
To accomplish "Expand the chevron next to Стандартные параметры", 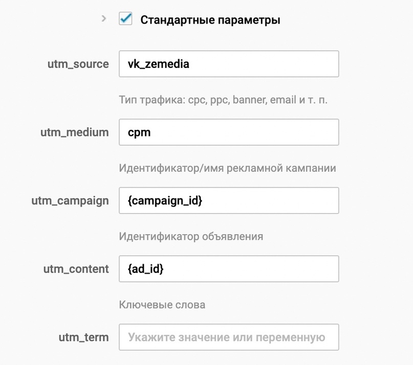I will click(x=104, y=18).
